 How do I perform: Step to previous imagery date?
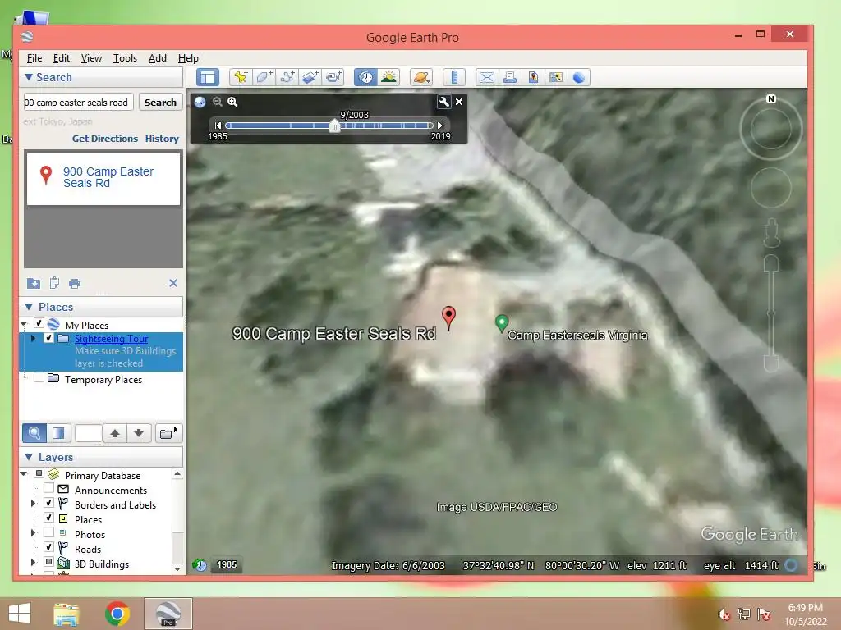click(x=218, y=126)
